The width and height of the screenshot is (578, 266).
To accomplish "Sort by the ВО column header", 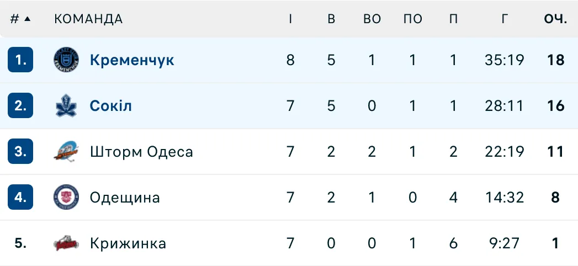I will [x=372, y=19].
